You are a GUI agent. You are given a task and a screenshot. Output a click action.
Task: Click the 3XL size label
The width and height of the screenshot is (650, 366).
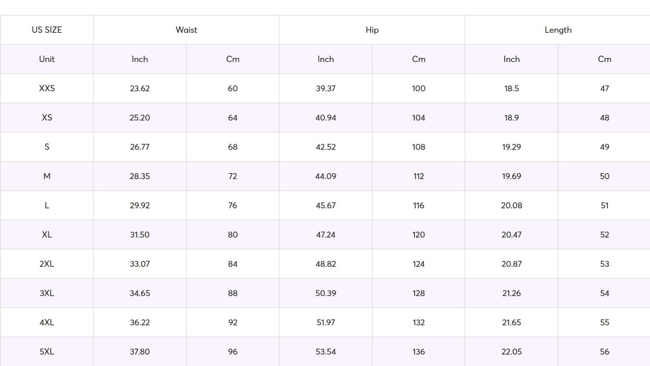pyautogui.click(x=47, y=293)
